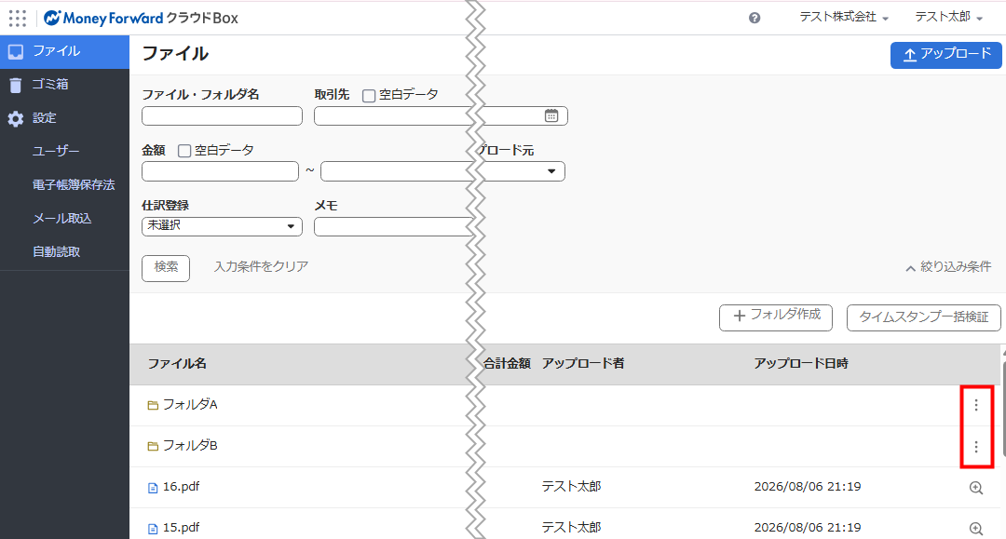Open メール取込 settings
Image resolution: width=1006 pixels, height=539 pixels.
pyautogui.click(x=62, y=218)
